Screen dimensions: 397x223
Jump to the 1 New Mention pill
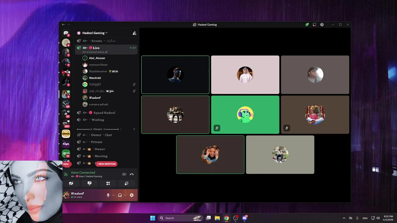coord(106,164)
